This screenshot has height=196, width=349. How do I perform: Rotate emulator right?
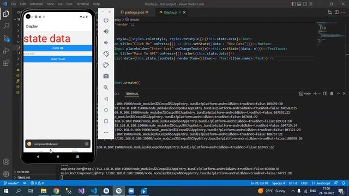tap(106, 65)
